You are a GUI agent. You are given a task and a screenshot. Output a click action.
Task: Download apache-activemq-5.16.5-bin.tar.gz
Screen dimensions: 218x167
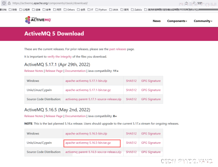pyautogui.click(x=88, y=143)
